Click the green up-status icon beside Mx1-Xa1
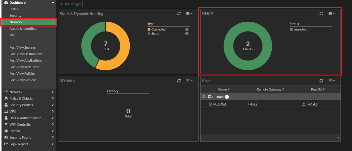Screen dimensions: 352x151 (210, 104)
